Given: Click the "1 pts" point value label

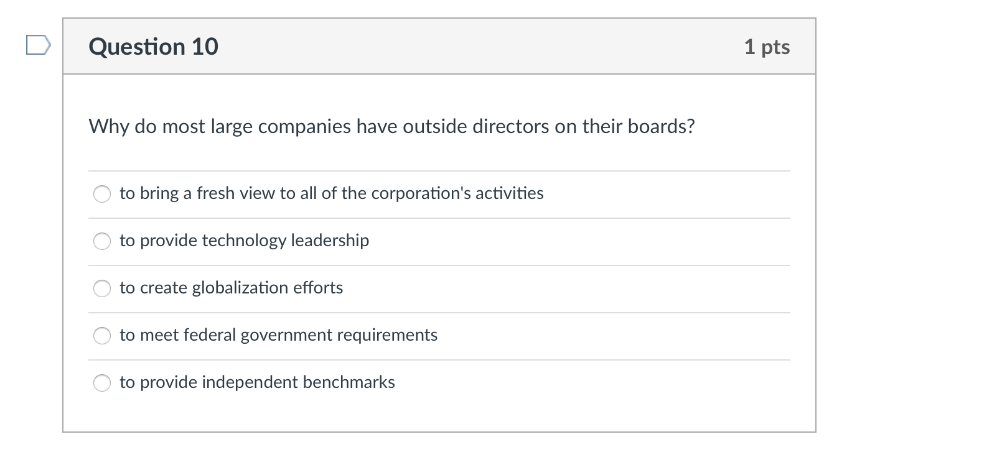Looking at the screenshot, I should tap(768, 46).
